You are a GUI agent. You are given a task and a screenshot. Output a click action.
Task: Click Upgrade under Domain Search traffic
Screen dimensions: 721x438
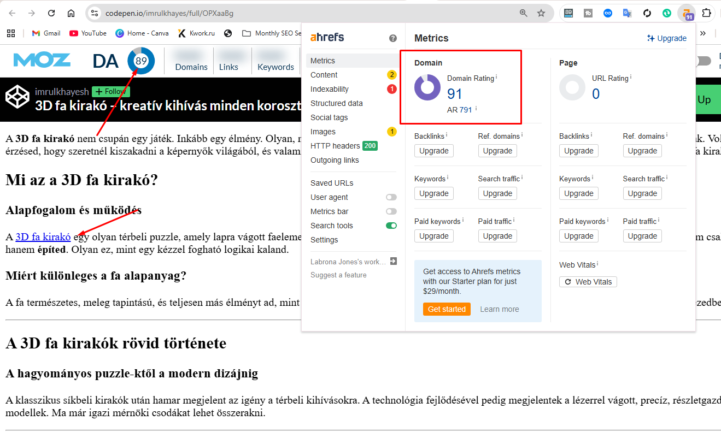(x=497, y=193)
